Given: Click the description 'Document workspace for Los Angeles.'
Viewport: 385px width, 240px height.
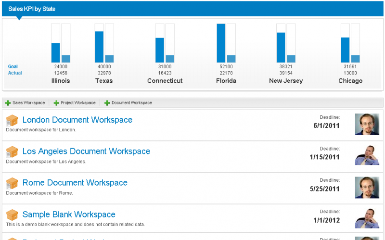Looking at the screenshot, I should (46, 162).
